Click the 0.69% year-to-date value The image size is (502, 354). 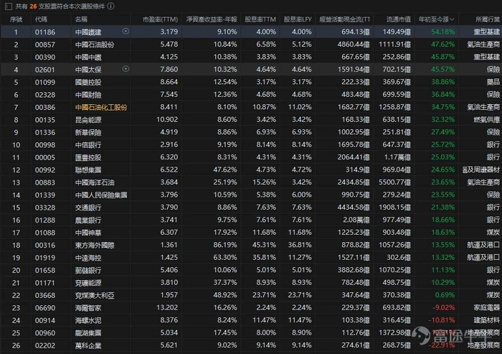pos(445,295)
